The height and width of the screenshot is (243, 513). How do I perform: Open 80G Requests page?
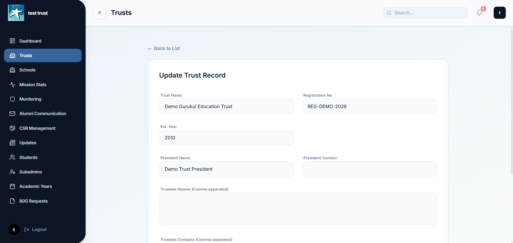(x=43, y=201)
